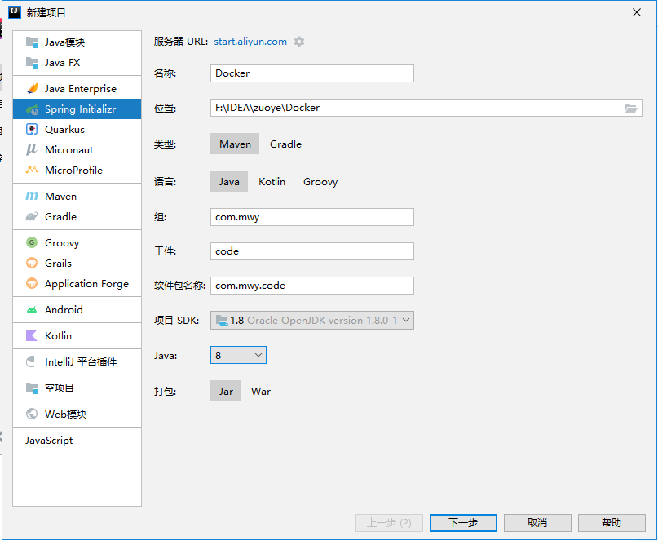This screenshot has width=658, height=541.
Task: Click the Java模块 folder icon
Action: point(32,42)
